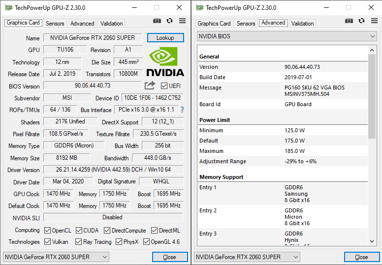The height and width of the screenshot is (265, 382).
Task: Click the BIOS Version field
Action: tap(93, 86)
